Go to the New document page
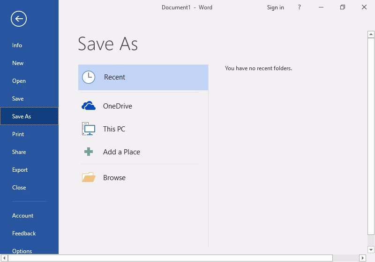375x262 pixels. 29,63
